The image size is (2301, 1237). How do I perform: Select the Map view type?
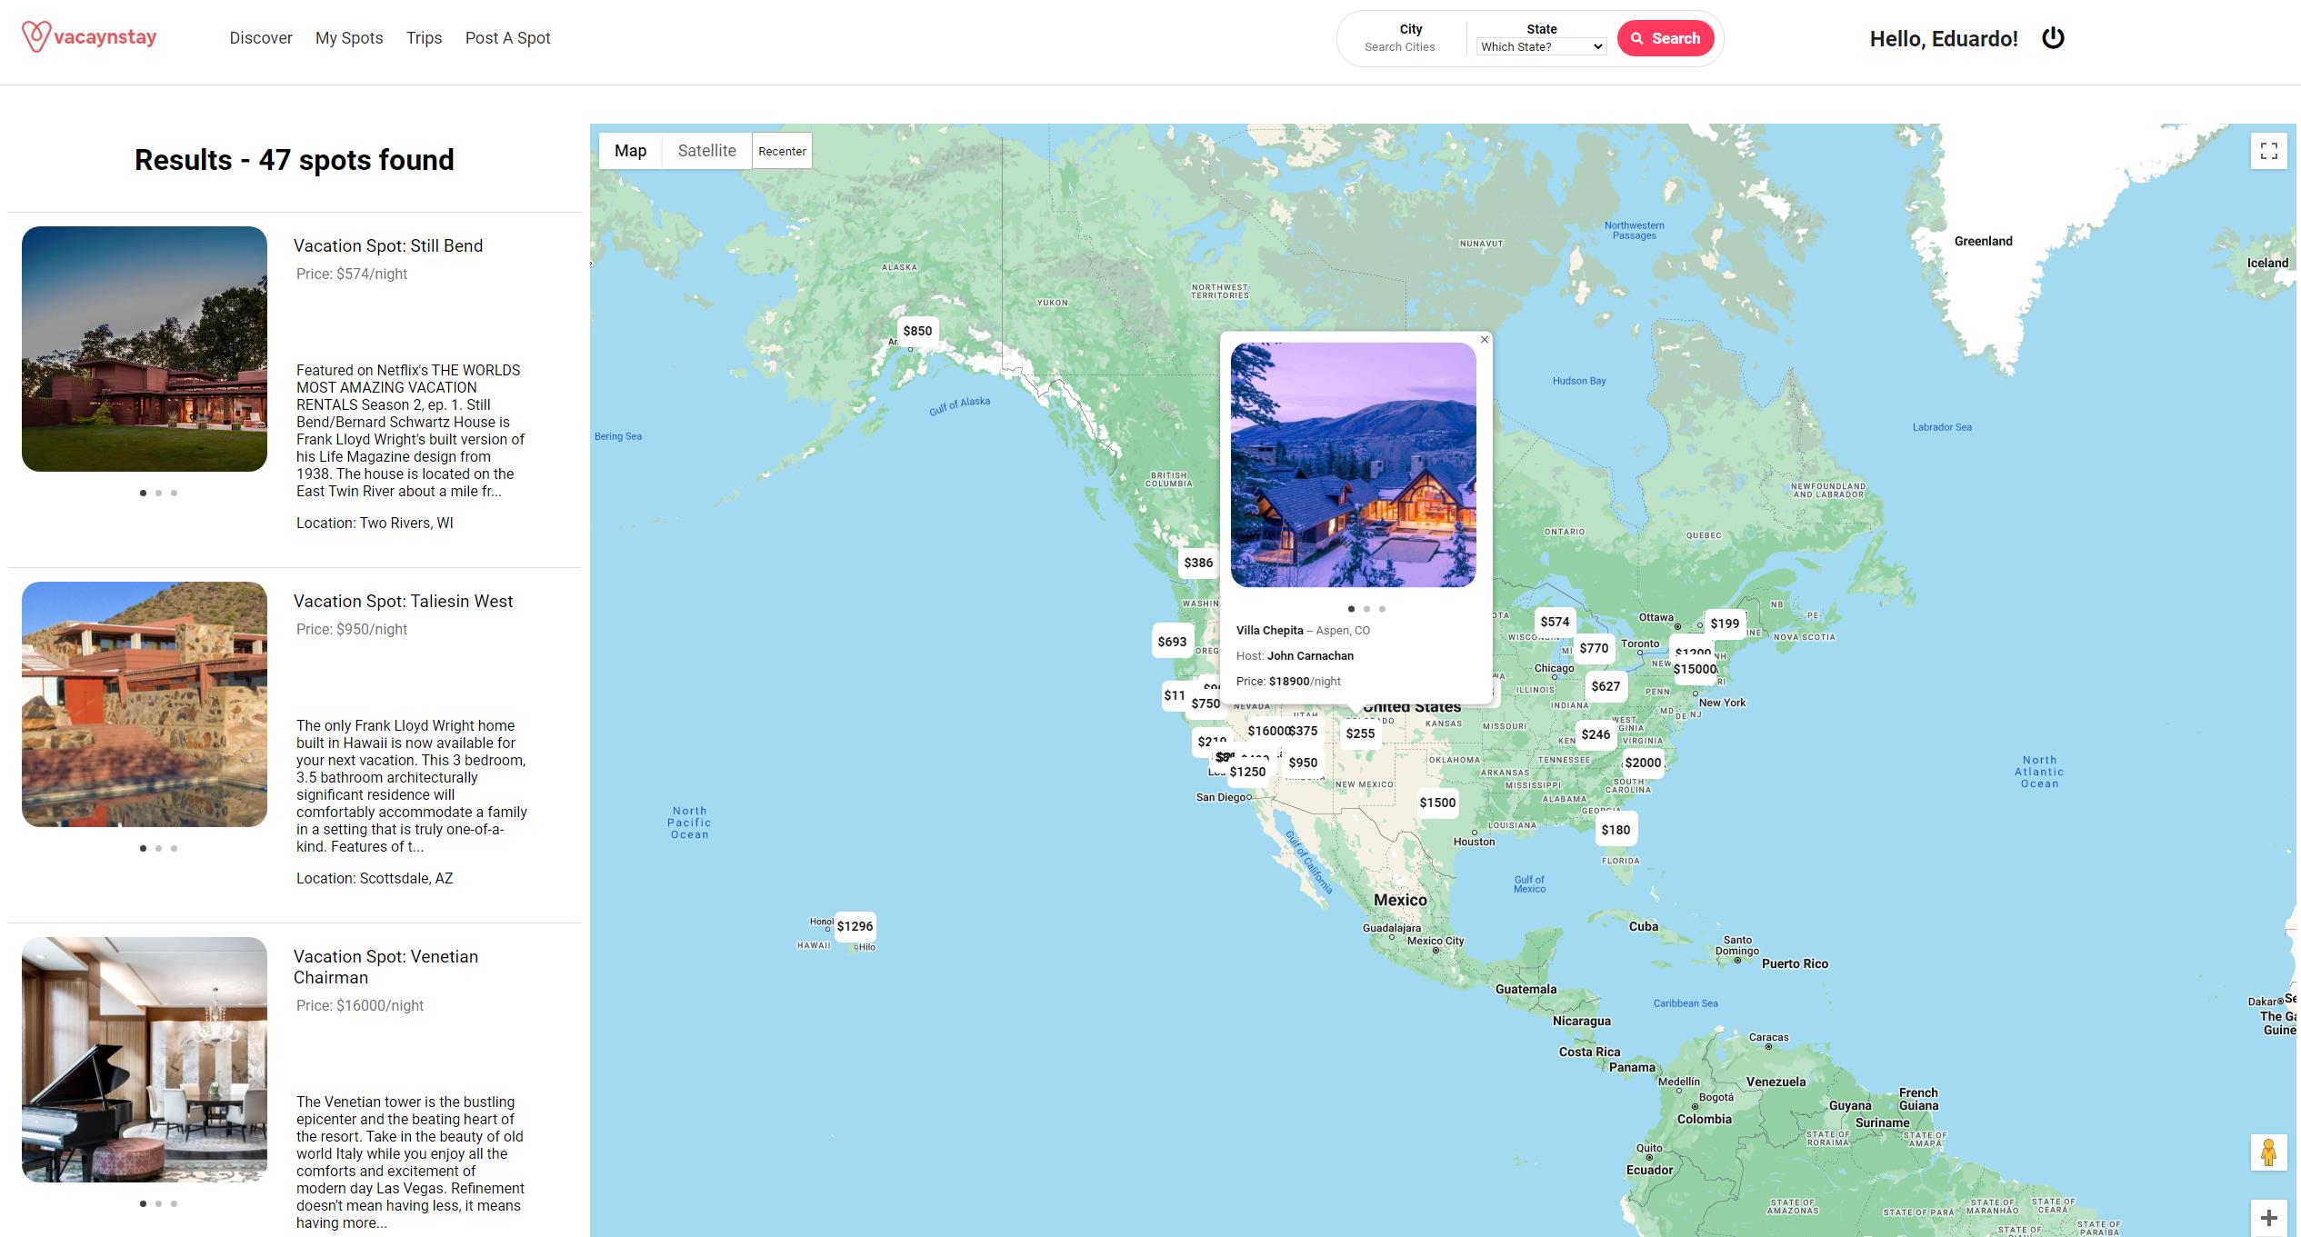pyautogui.click(x=630, y=151)
